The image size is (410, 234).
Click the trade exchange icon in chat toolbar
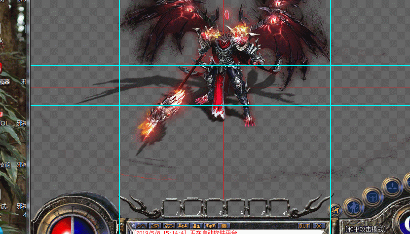coord(155,226)
